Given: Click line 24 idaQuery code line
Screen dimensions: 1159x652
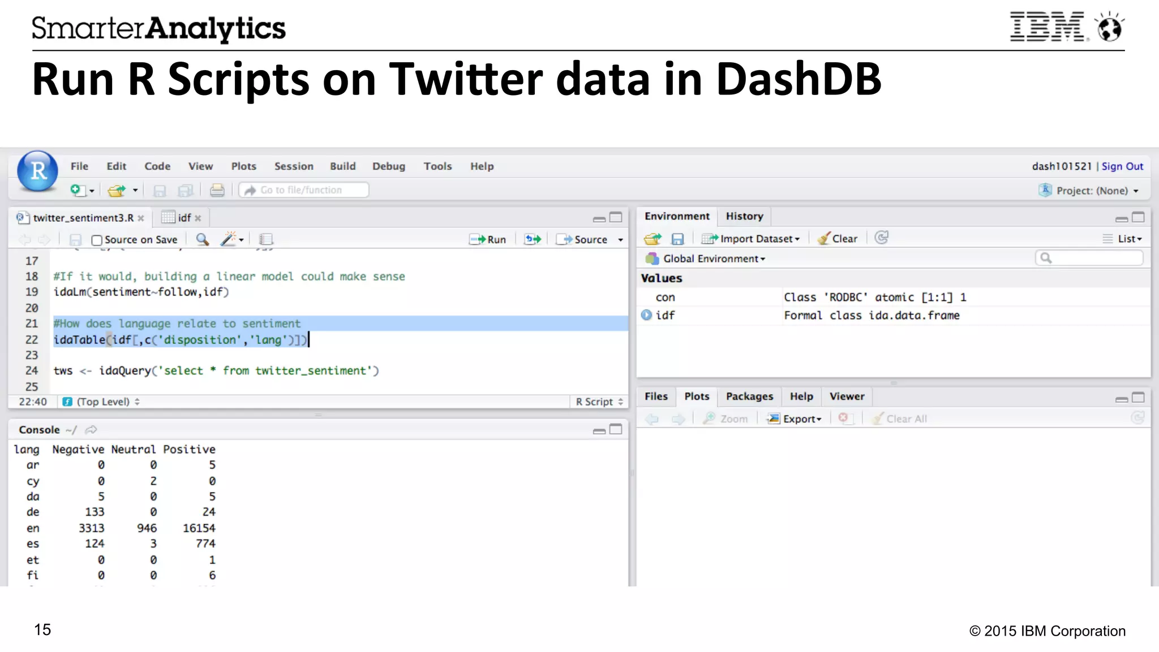Looking at the screenshot, I should coord(216,370).
